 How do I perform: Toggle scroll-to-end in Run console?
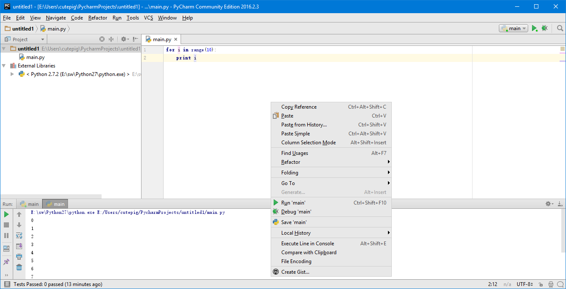tap(19, 246)
